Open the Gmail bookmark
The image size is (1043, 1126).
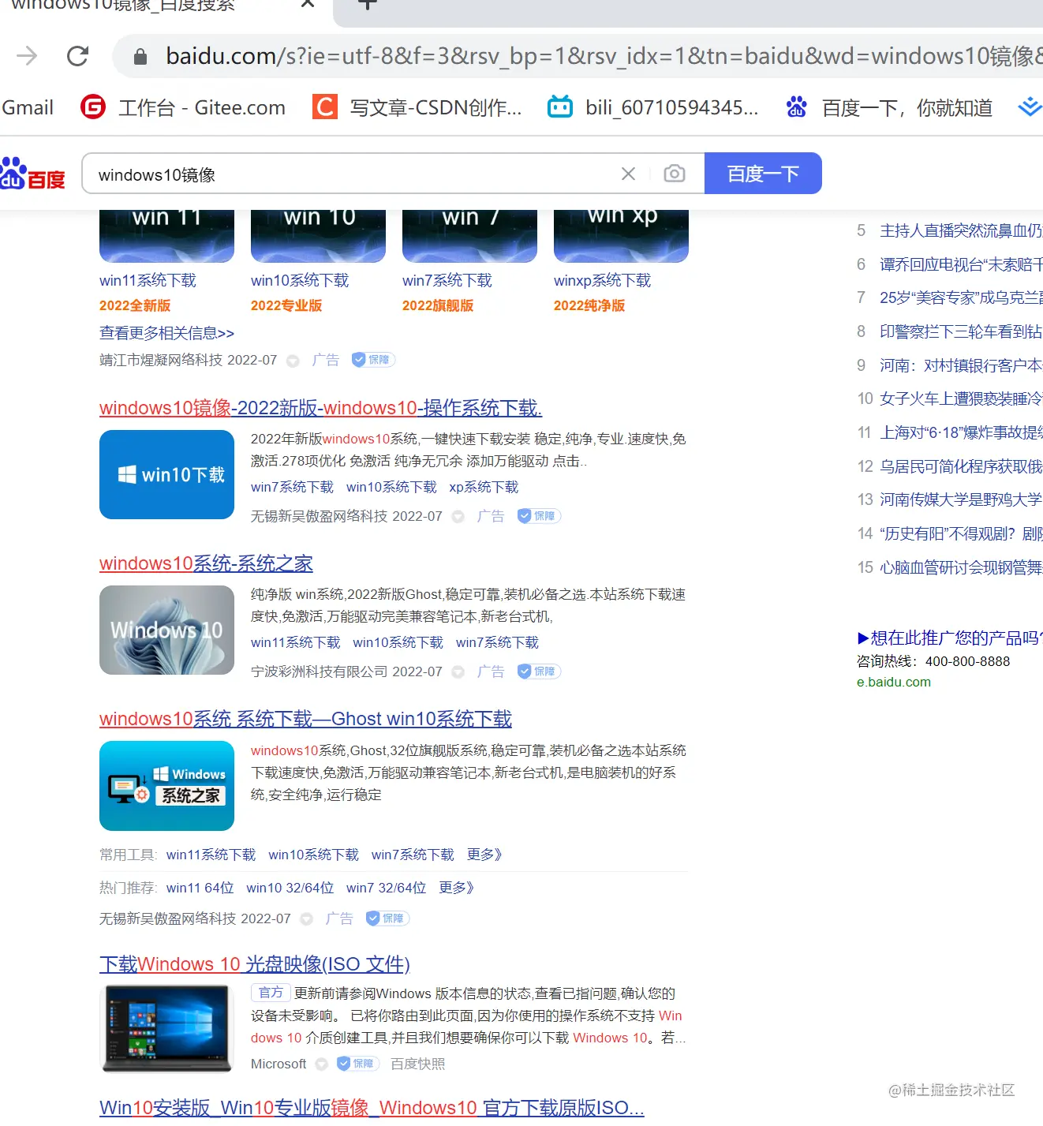[x=28, y=107]
